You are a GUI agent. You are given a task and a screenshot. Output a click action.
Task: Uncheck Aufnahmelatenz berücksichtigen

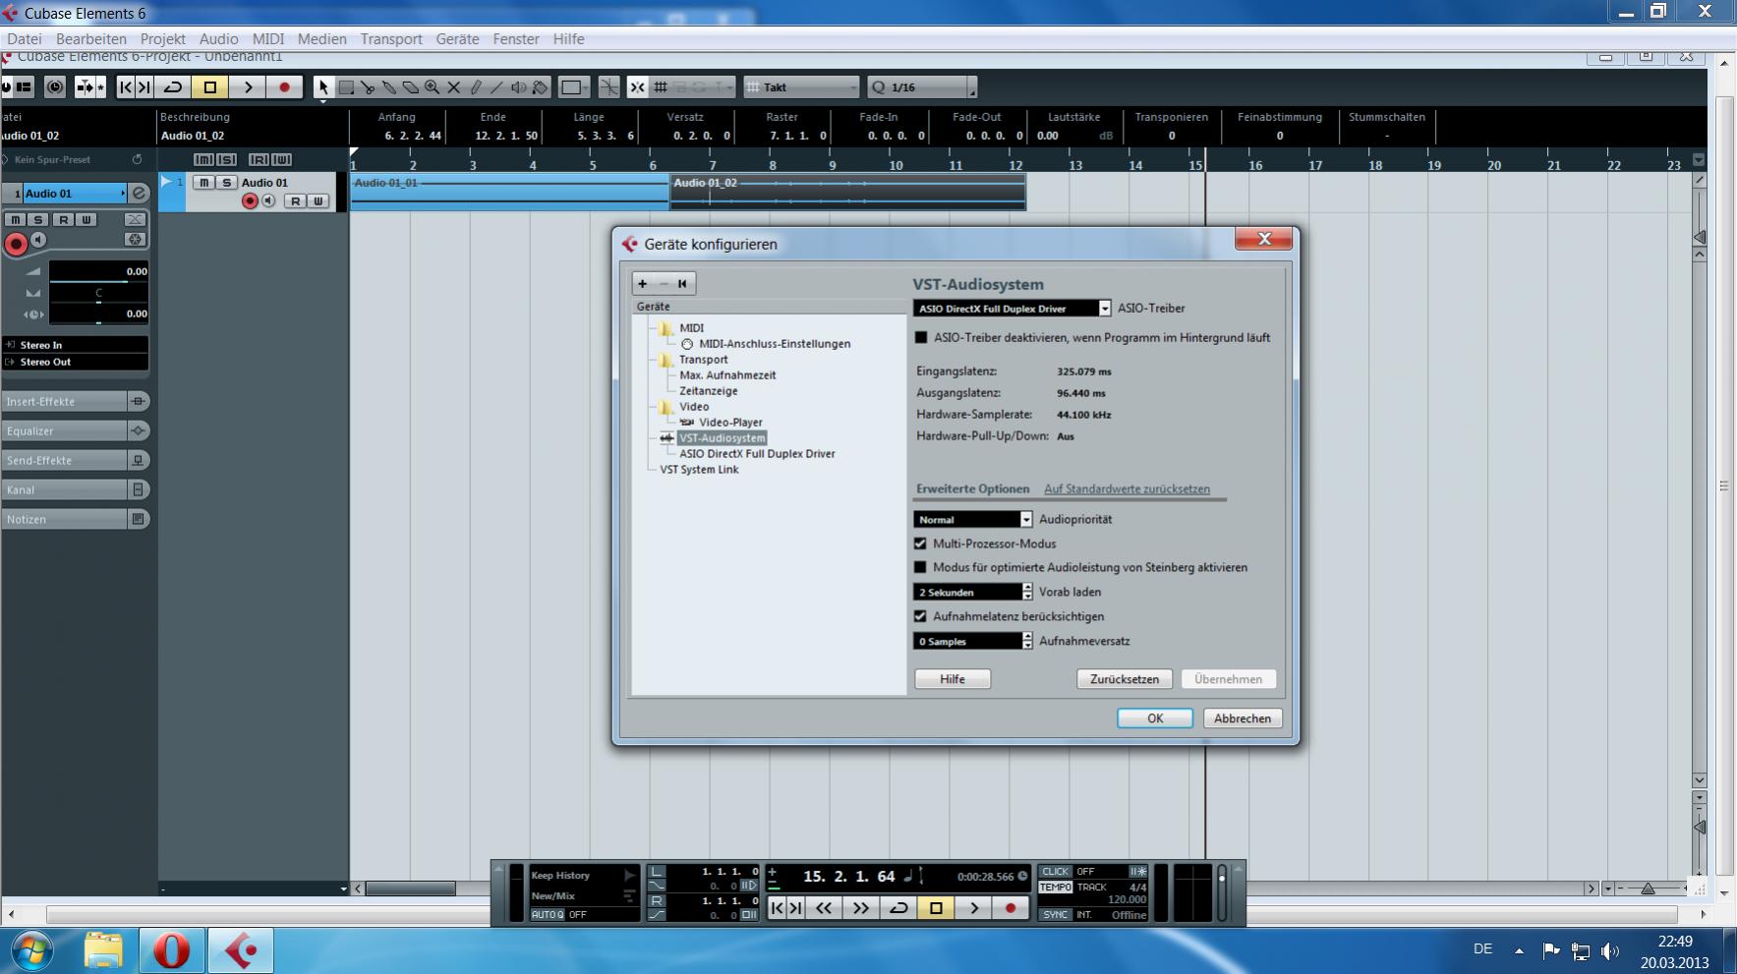click(920, 616)
